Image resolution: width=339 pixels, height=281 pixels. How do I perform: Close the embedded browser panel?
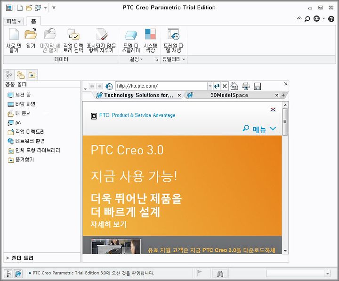tap(286, 84)
